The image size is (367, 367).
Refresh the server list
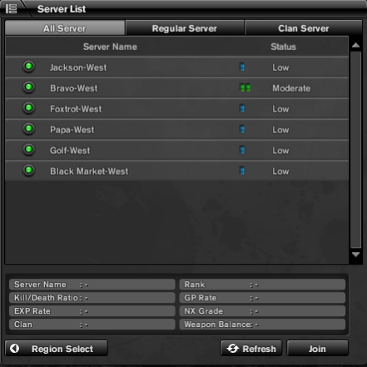(x=251, y=349)
